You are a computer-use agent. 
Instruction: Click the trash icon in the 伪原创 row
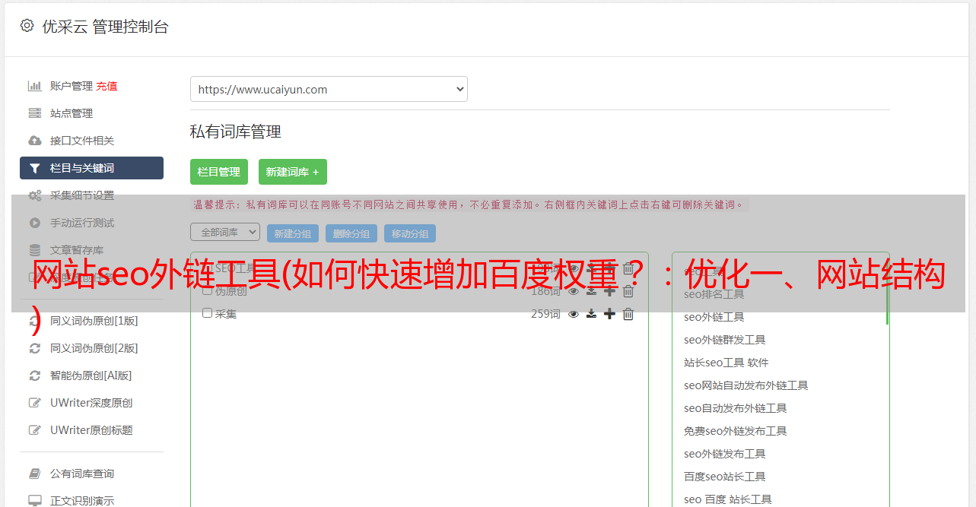click(628, 291)
